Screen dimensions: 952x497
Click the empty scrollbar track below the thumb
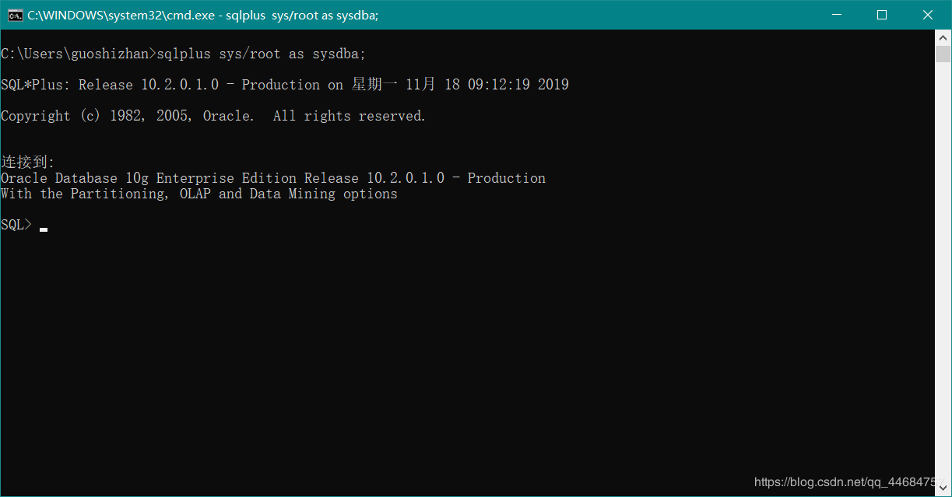pyautogui.click(x=943, y=272)
